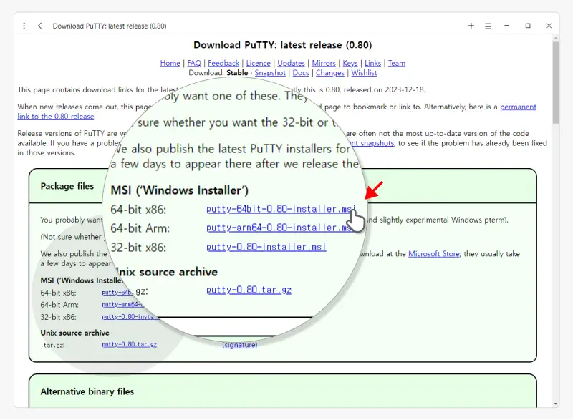The image size is (573, 420).
Task: Open the Docs link
Action: pos(301,73)
